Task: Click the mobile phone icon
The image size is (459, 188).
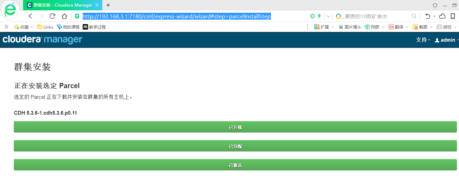Action: tap(453, 16)
